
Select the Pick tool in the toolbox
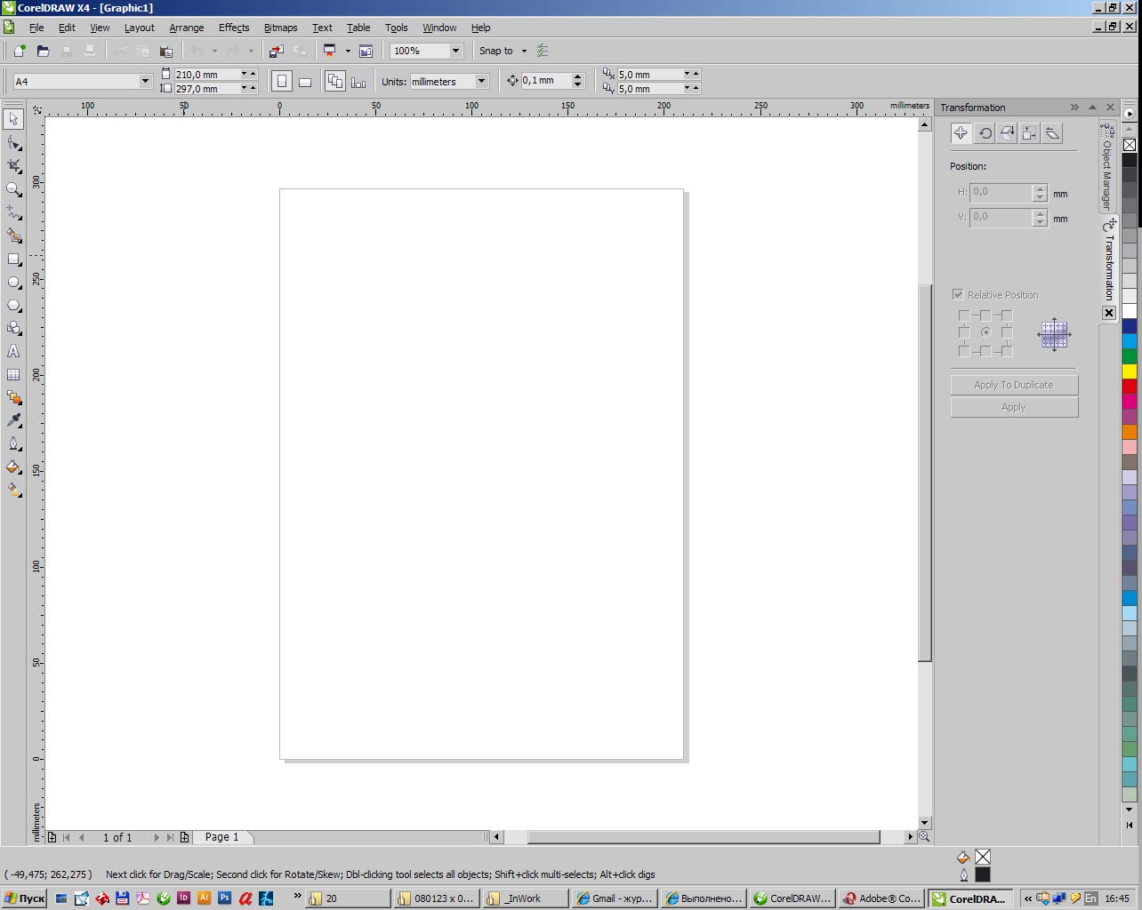click(x=13, y=119)
